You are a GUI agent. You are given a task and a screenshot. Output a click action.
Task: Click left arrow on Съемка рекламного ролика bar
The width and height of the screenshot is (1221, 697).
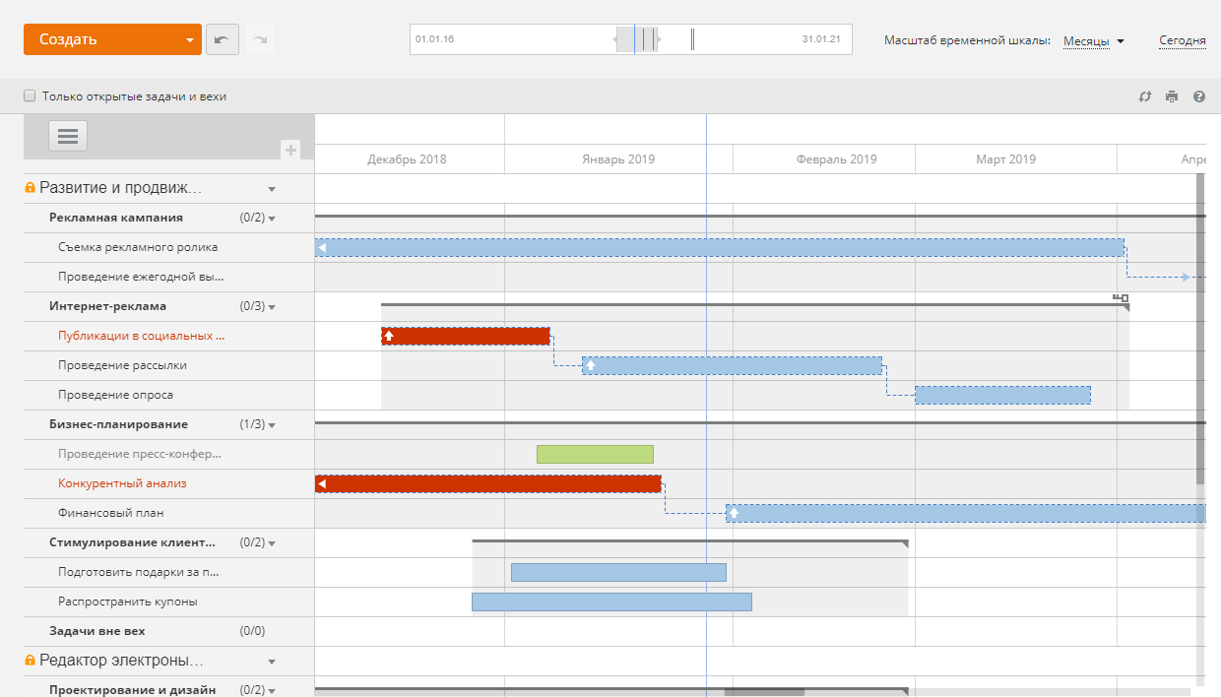322,247
